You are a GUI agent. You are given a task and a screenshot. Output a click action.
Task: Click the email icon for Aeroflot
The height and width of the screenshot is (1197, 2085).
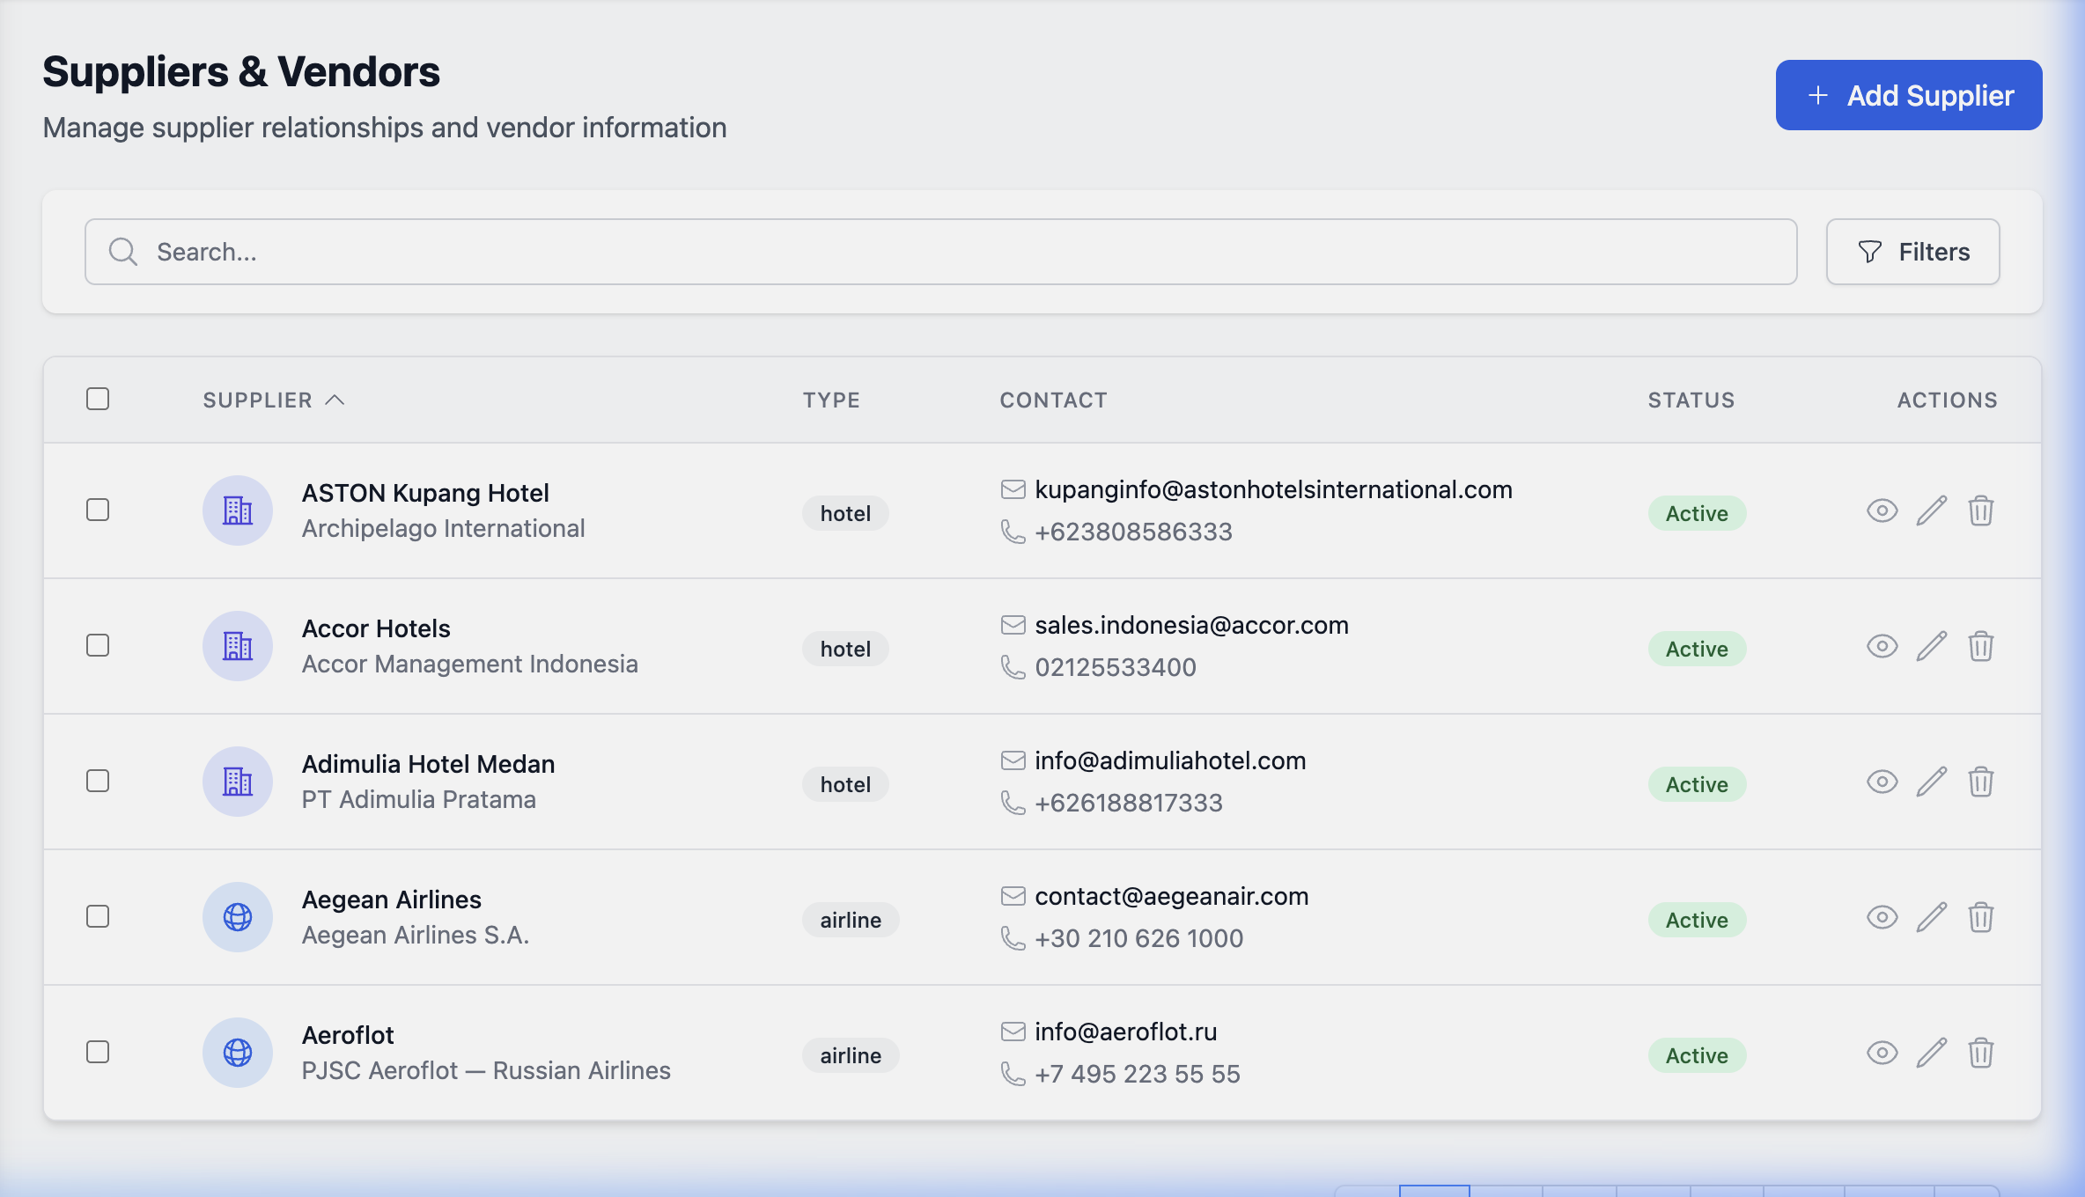[x=1013, y=1032]
